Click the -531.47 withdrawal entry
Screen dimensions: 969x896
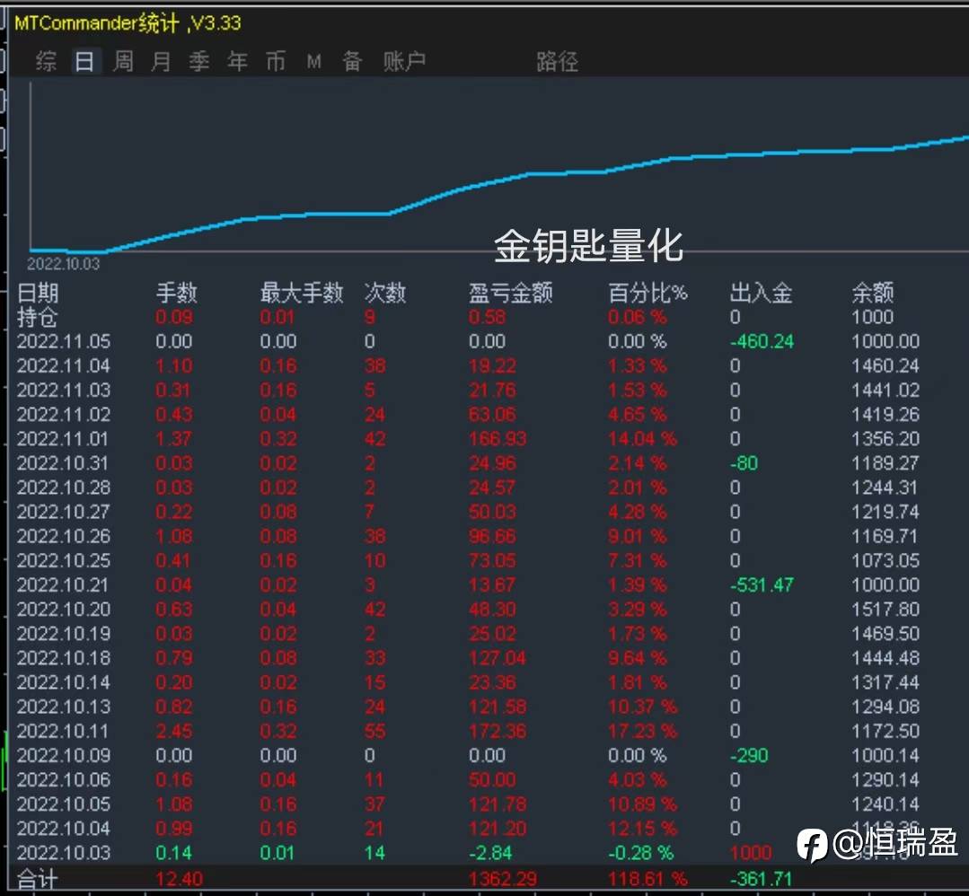tap(762, 584)
